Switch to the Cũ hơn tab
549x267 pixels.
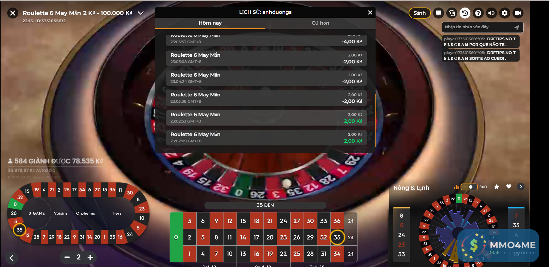point(320,23)
